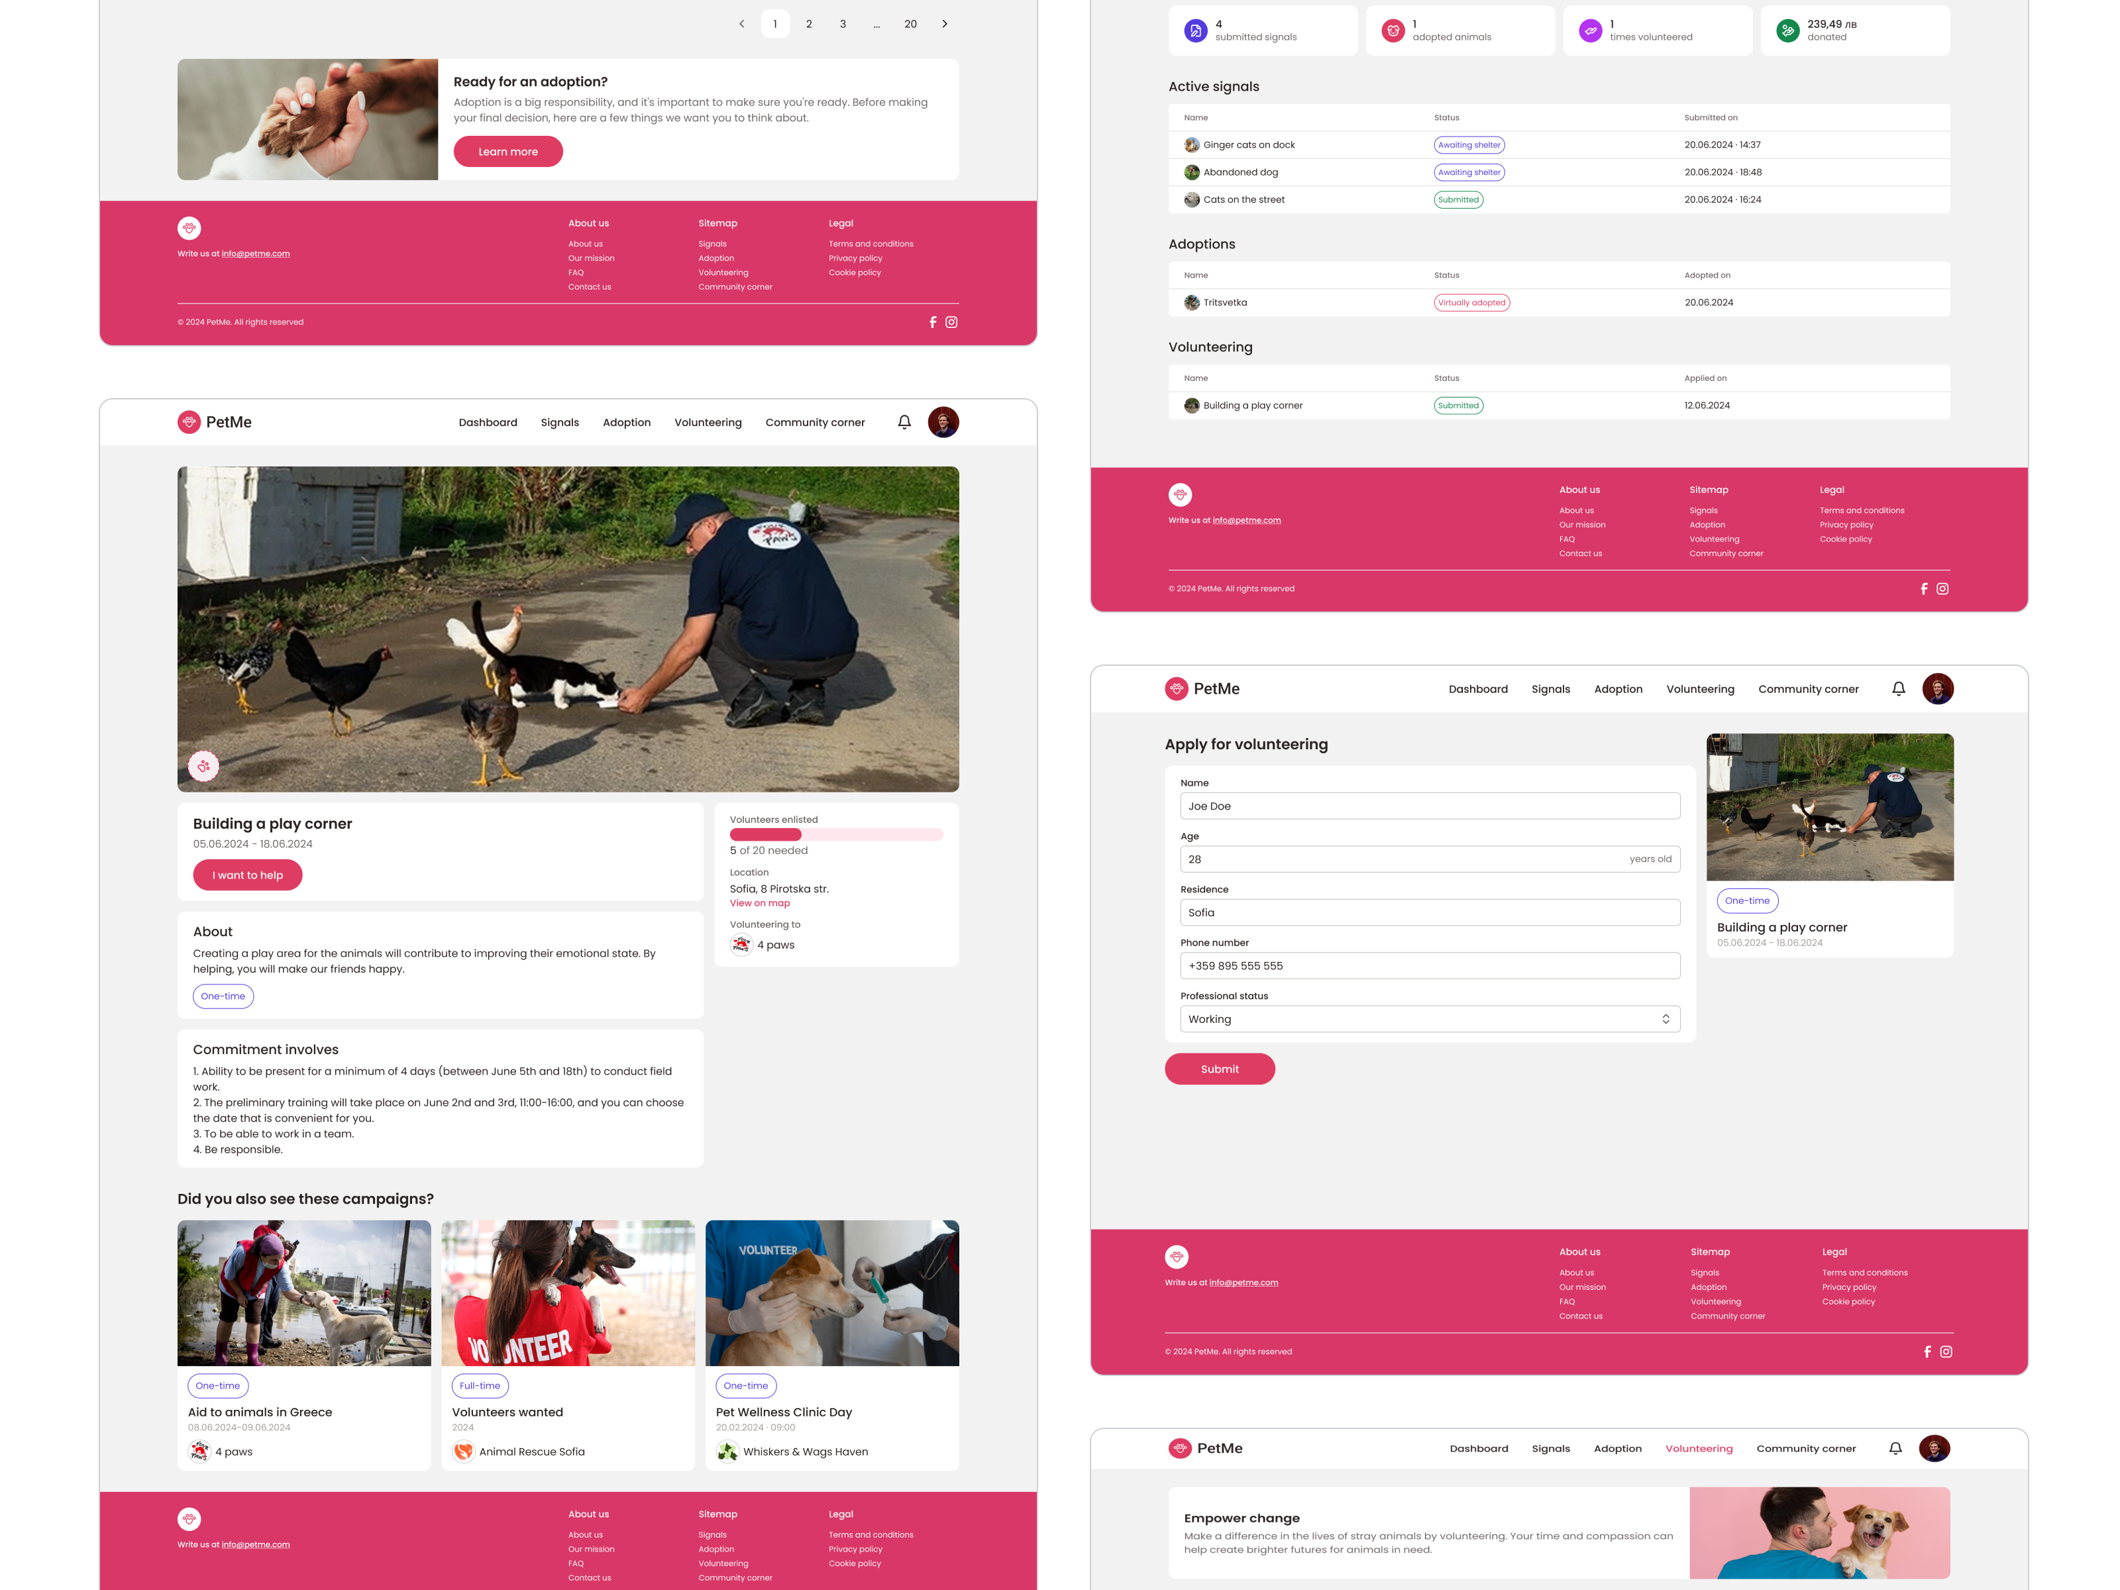This screenshot has height=1590, width=2120.
Task: Click the 4 paws organization logo under Volunteering to
Action: pos(741,945)
